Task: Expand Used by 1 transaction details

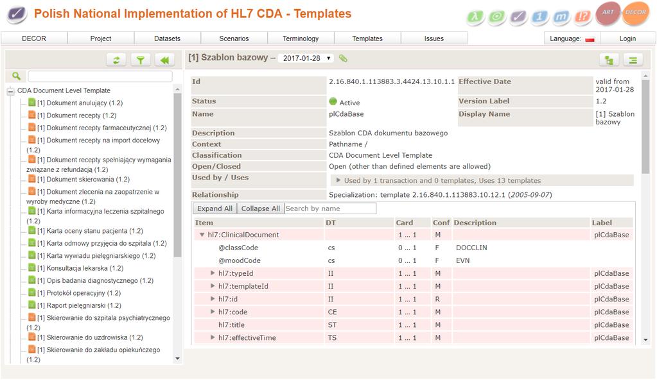Action: pyautogui.click(x=338, y=180)
